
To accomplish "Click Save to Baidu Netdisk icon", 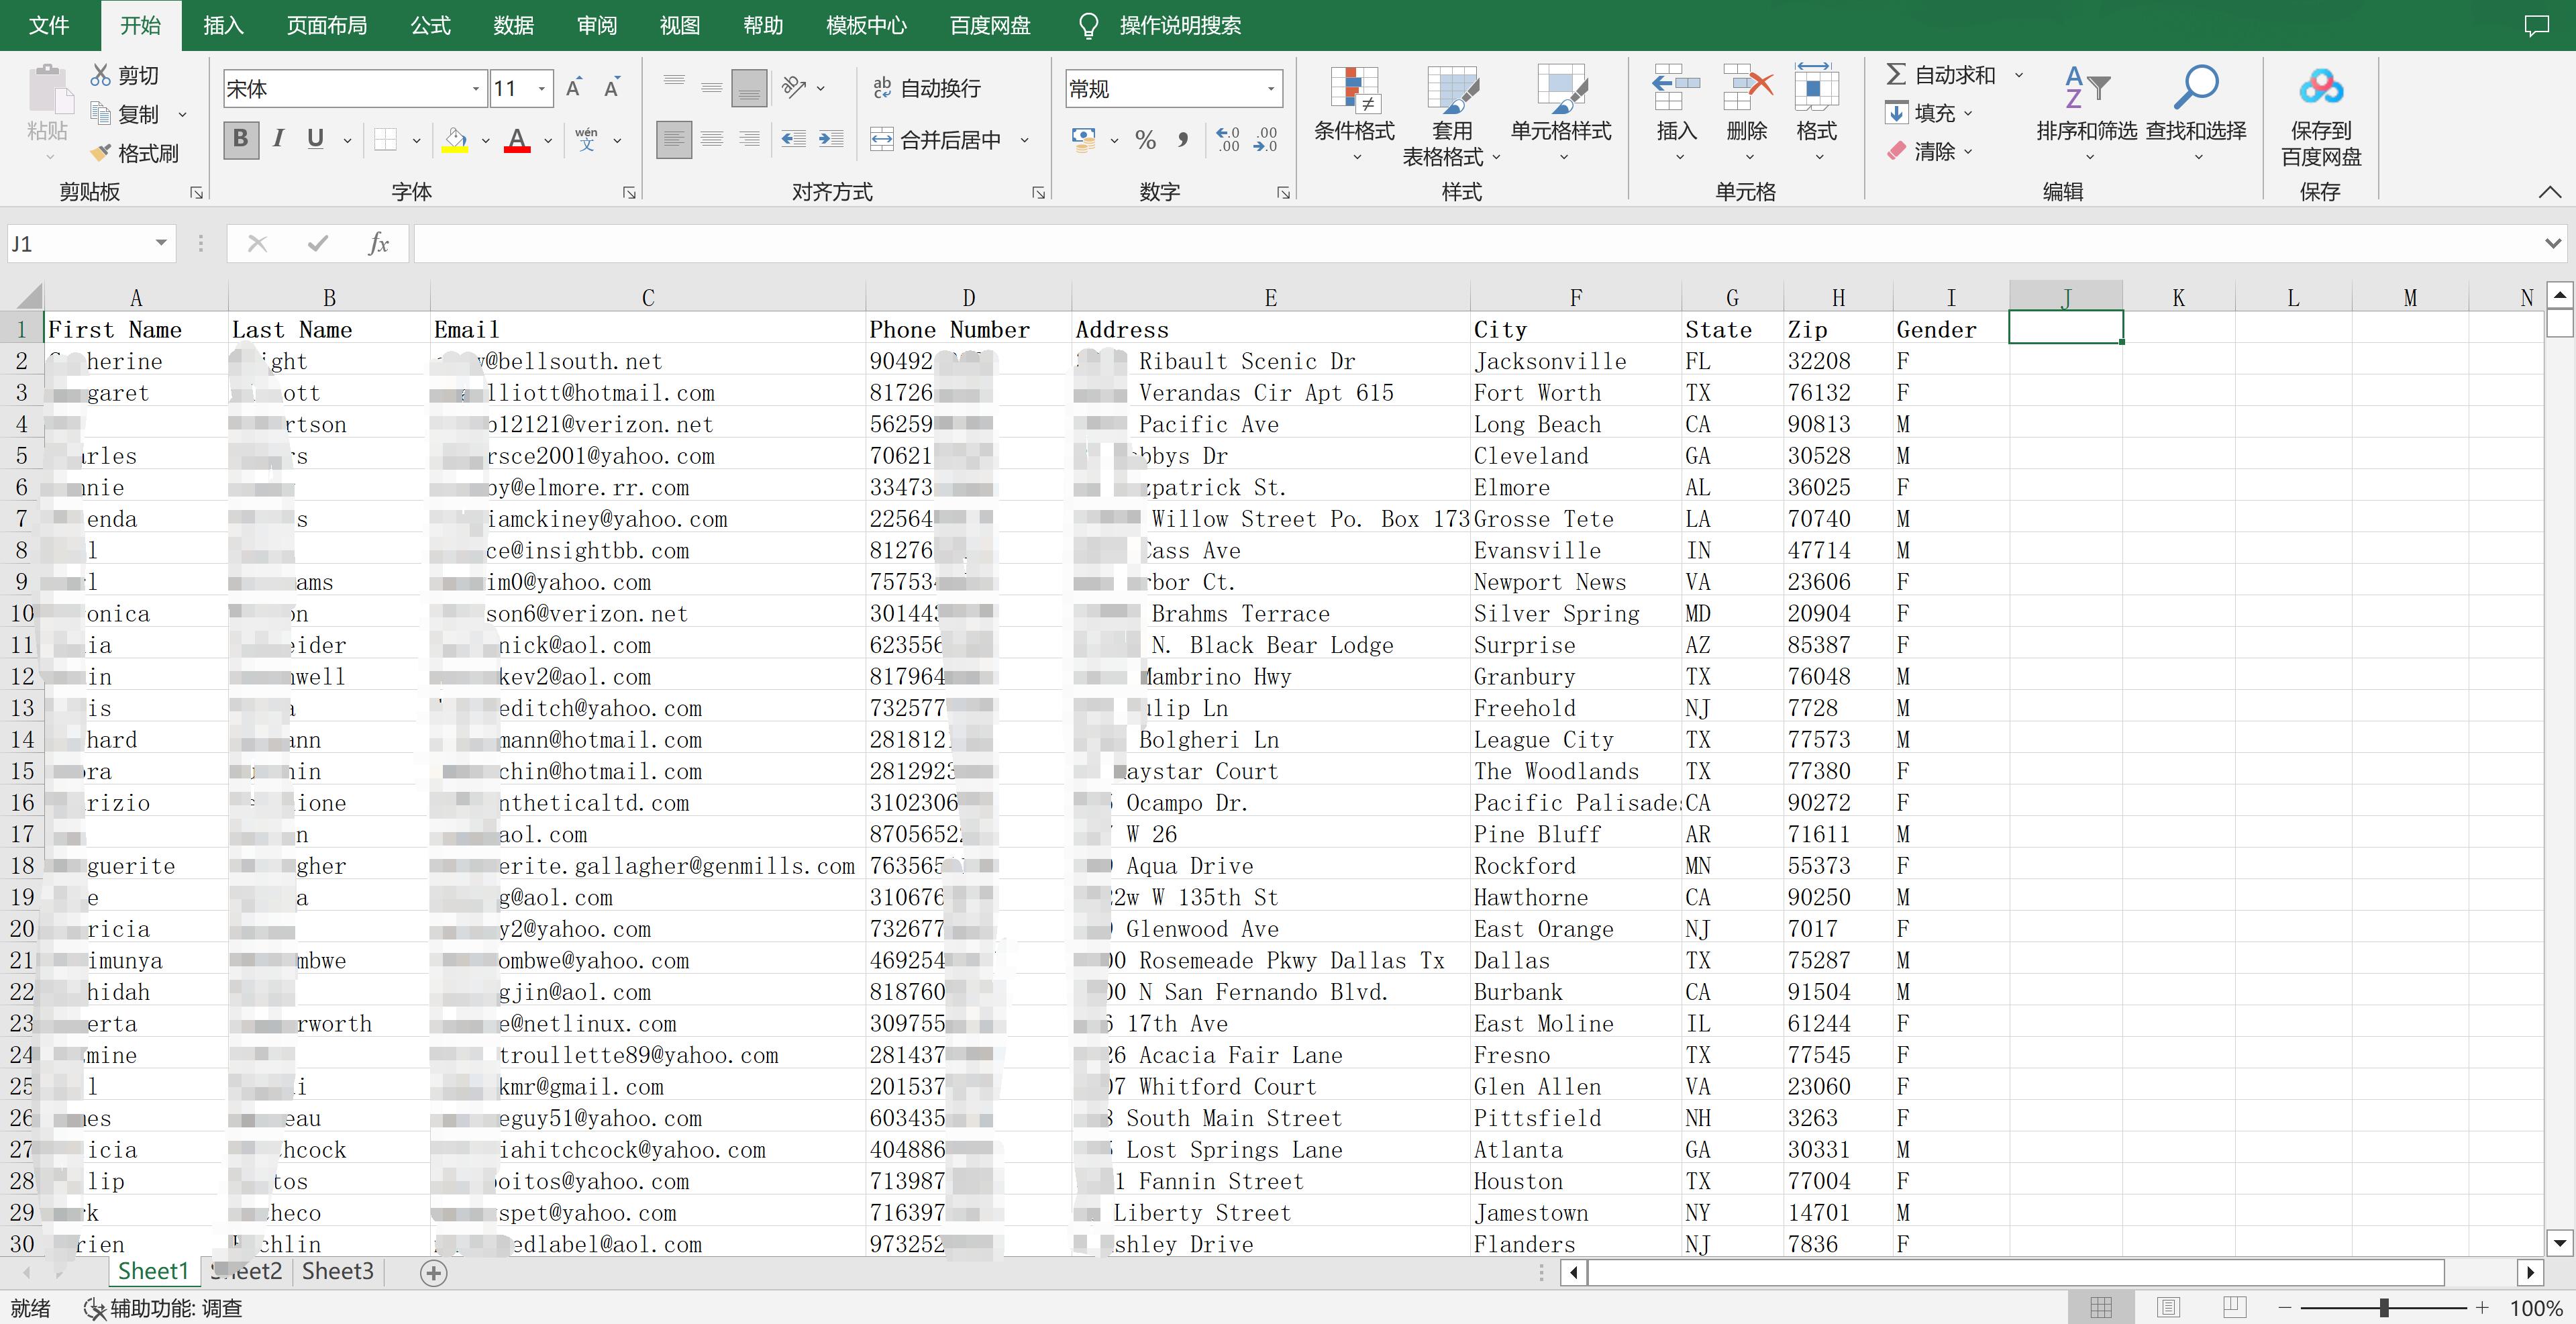I will click(x=2321, y=88).
